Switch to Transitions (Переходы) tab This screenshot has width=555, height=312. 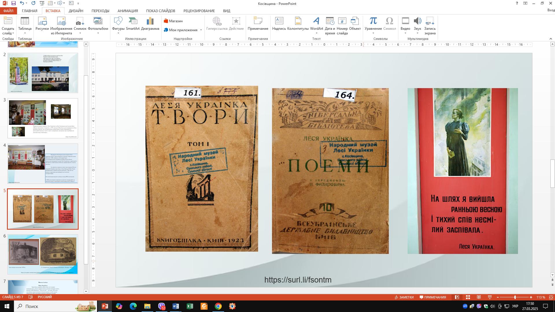pos(100,11)
